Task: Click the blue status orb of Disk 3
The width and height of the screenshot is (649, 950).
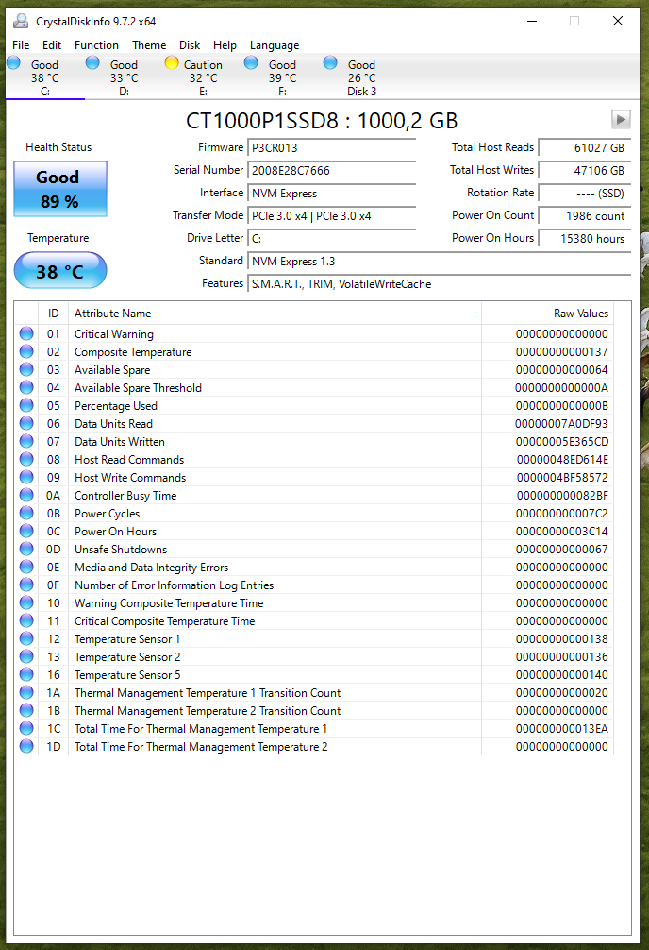Action: (330, 62)
